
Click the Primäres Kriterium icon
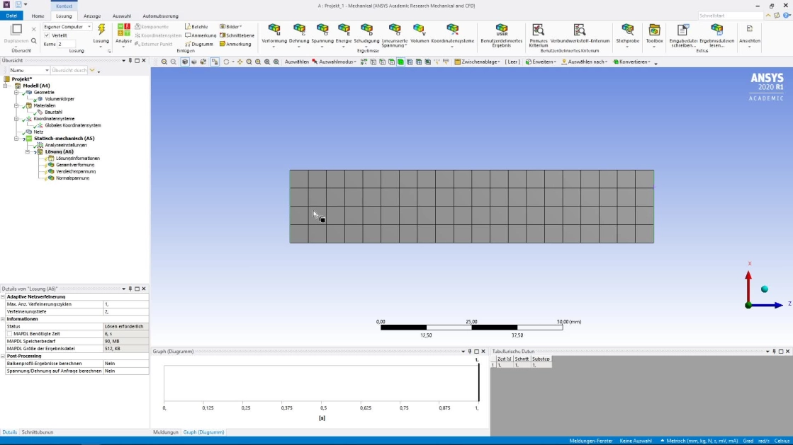[x=538, y=30]
